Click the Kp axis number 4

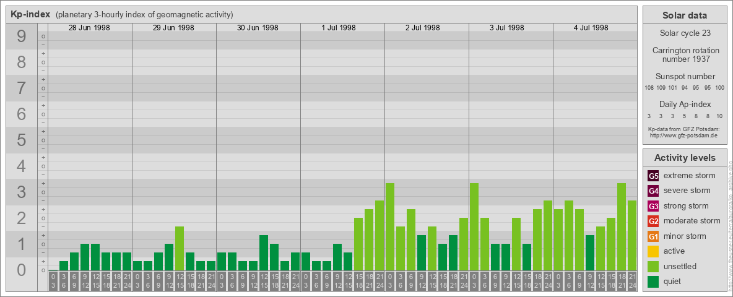[22, 166]
